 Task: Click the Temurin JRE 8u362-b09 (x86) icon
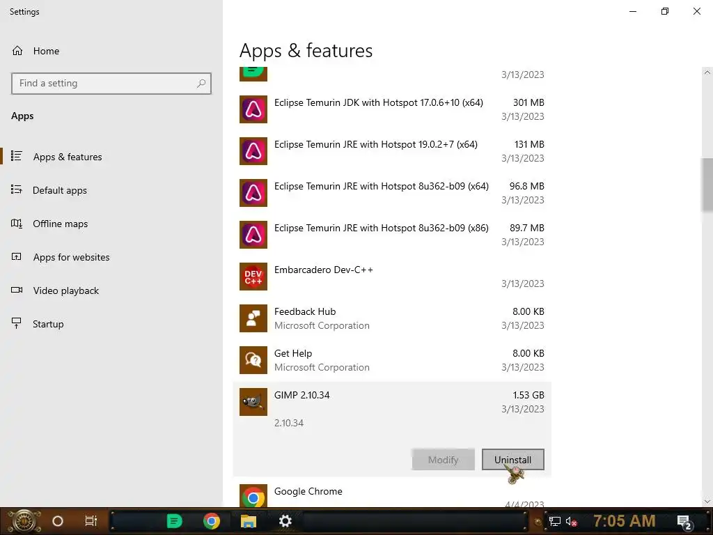253,235
